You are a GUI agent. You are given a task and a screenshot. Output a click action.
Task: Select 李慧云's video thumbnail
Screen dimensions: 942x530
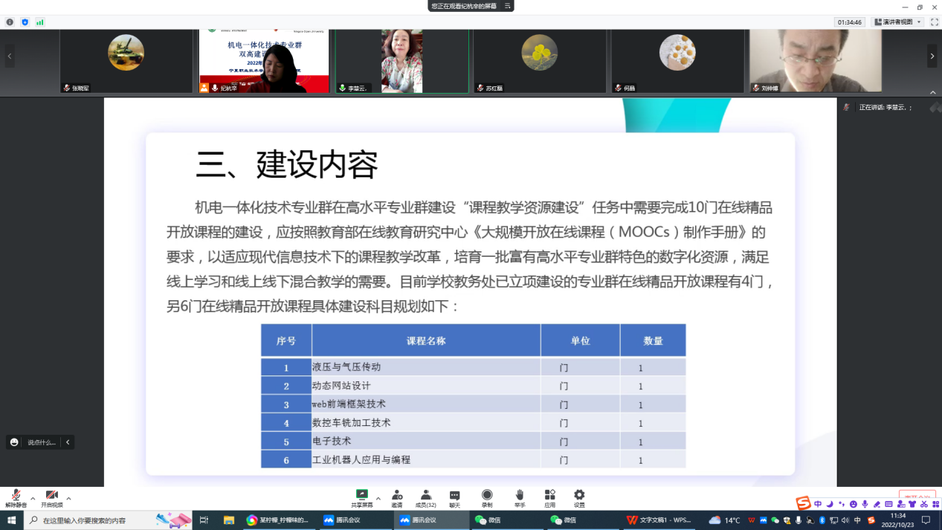click(401, 61)
